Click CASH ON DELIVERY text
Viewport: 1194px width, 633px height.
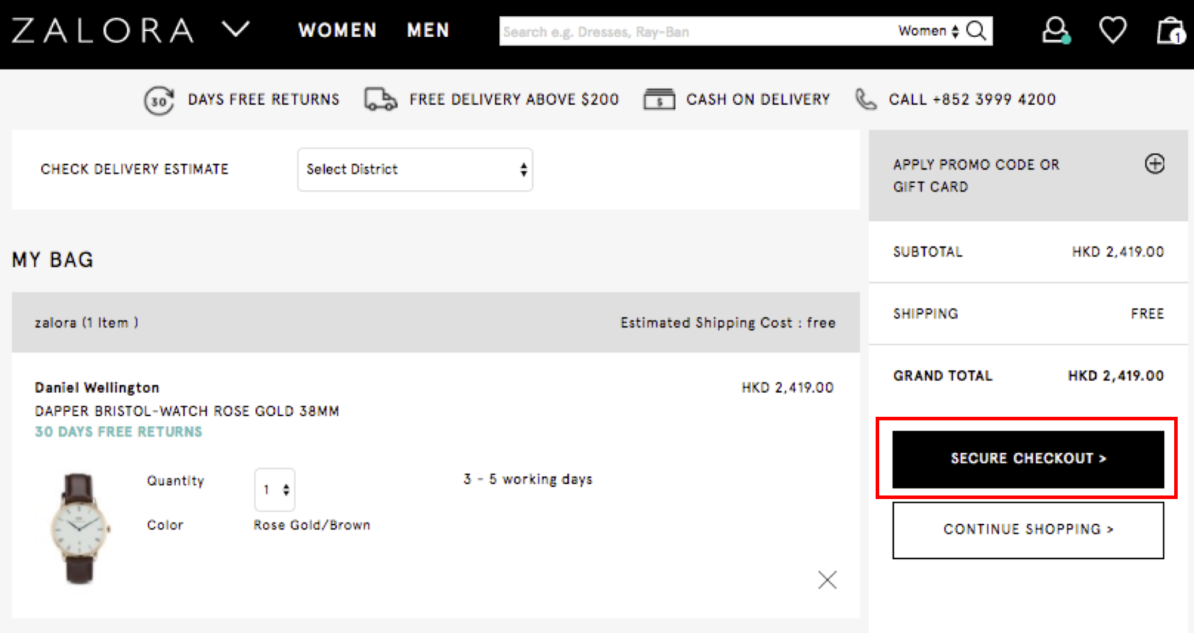(758, 99)
